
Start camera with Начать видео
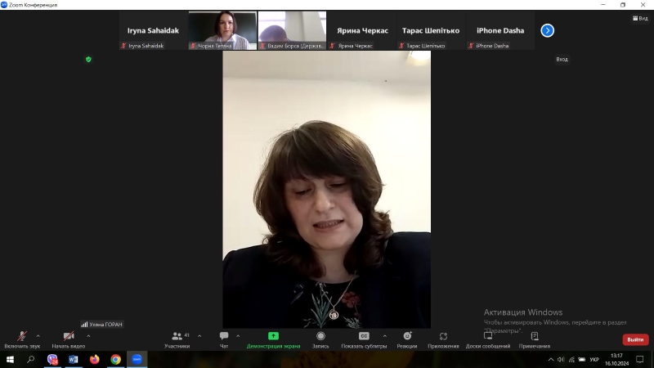coord(69,339)
